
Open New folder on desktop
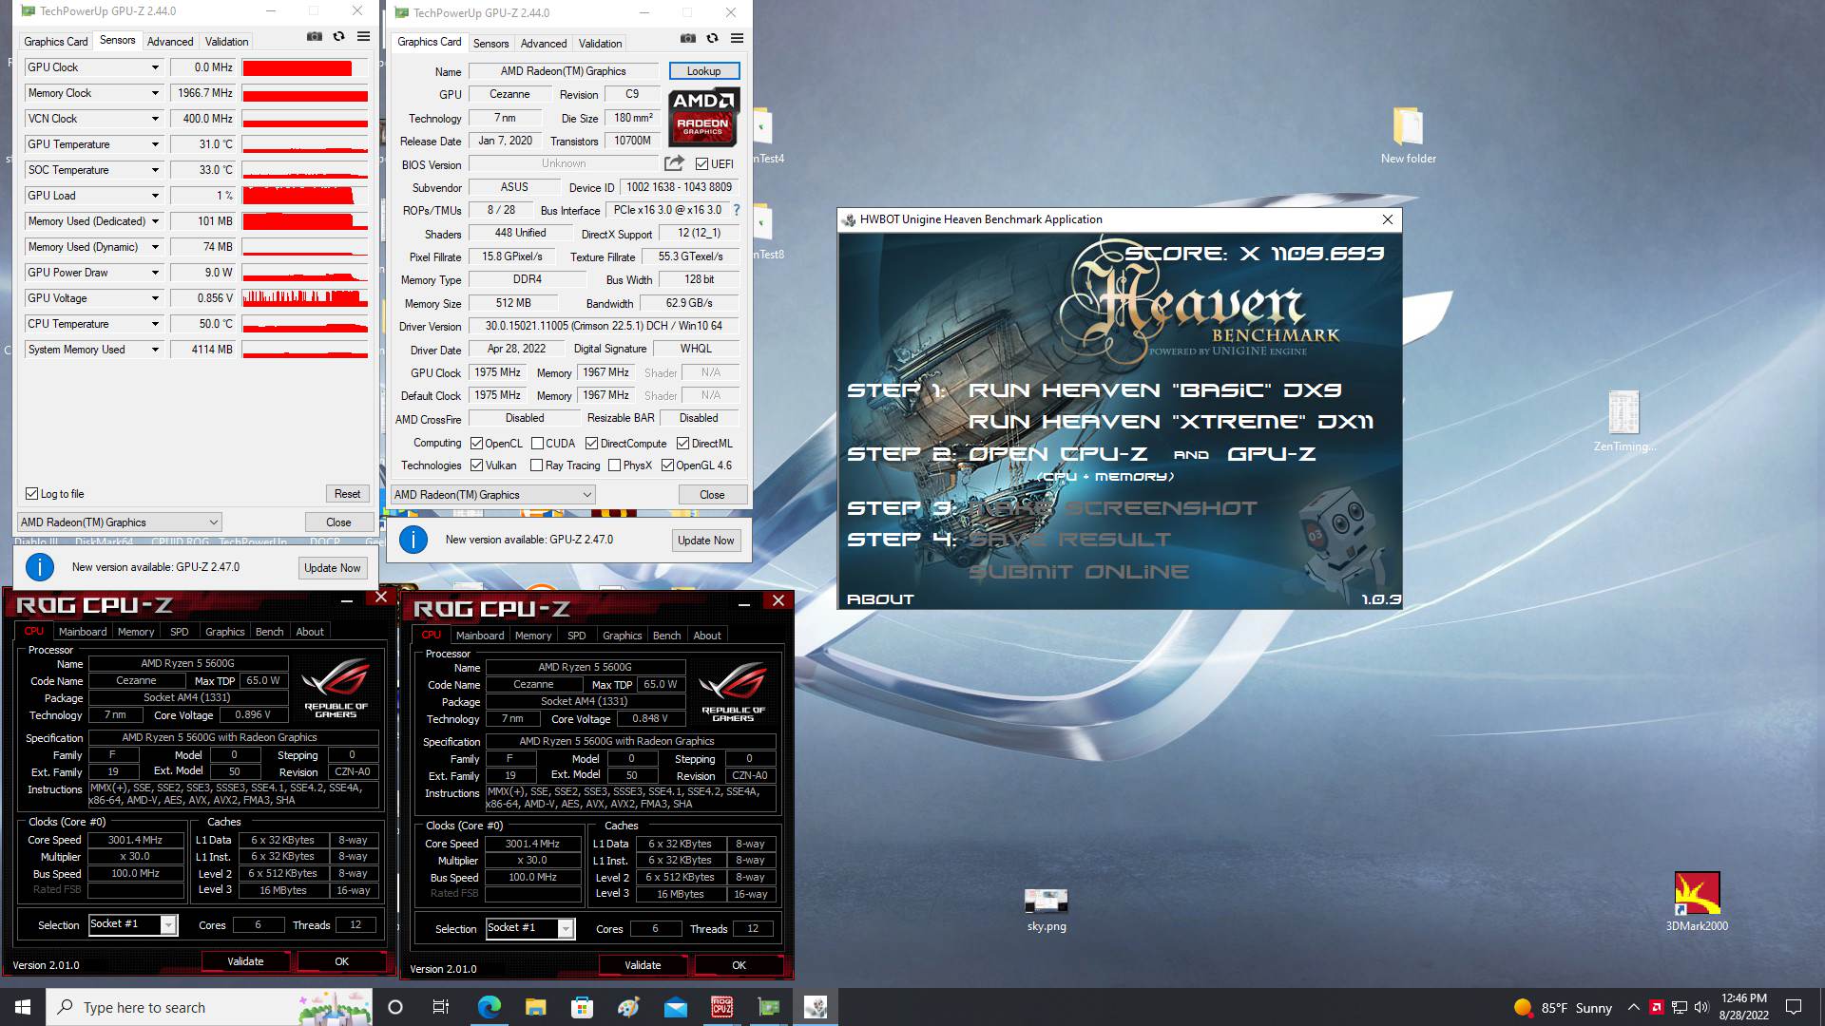click(1408, 136)
